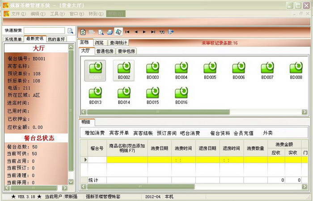313x201 pixels.
Task: Select table BD003 icon
Action: pos(153,71)
